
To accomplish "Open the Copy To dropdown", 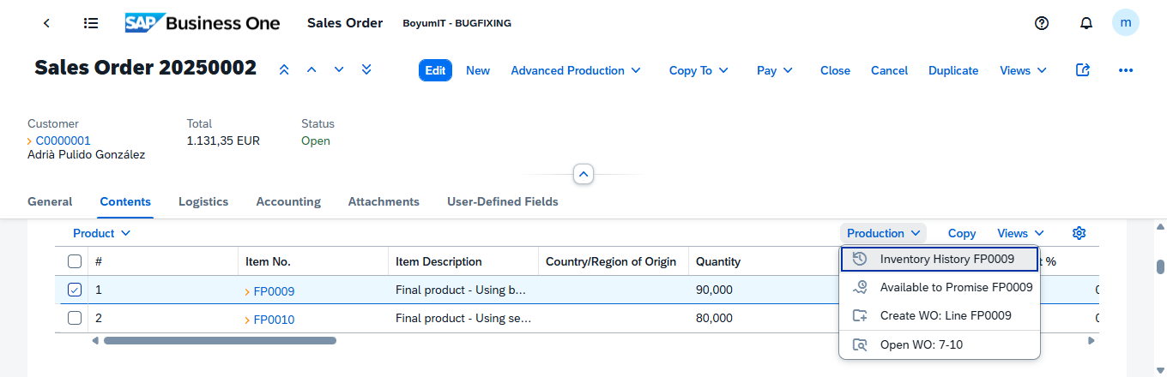I will (x=698, y=70).
